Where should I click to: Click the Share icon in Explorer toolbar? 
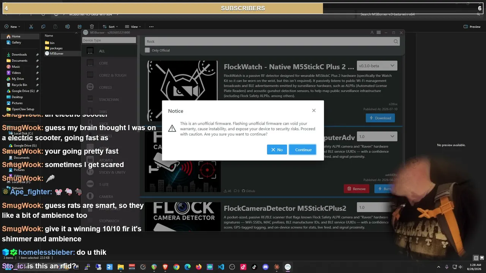click(x=80, y=27)
